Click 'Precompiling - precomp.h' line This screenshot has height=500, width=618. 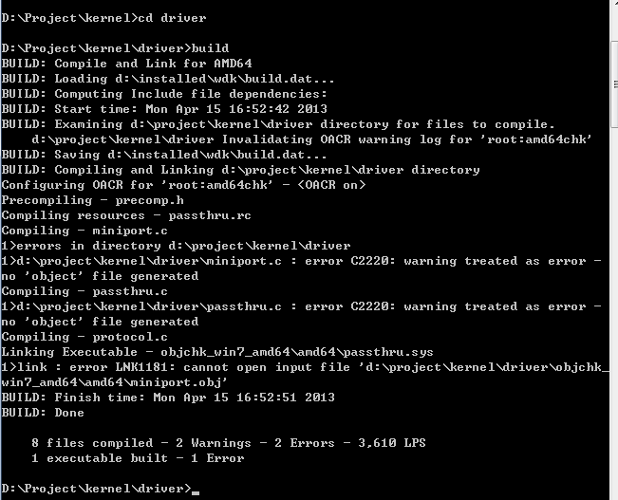[x=93, y=200]
